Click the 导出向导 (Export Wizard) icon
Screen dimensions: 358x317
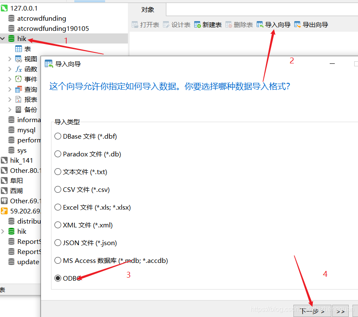coord(312,25)
